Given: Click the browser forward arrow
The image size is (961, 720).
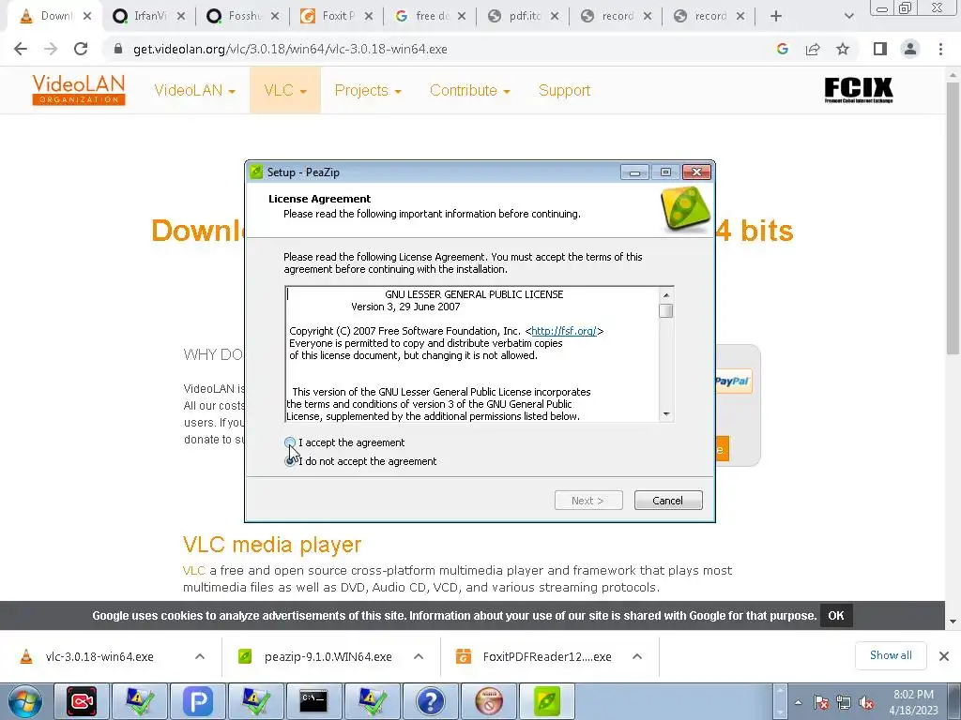Looking at the screenshot, I should [51, 49].
